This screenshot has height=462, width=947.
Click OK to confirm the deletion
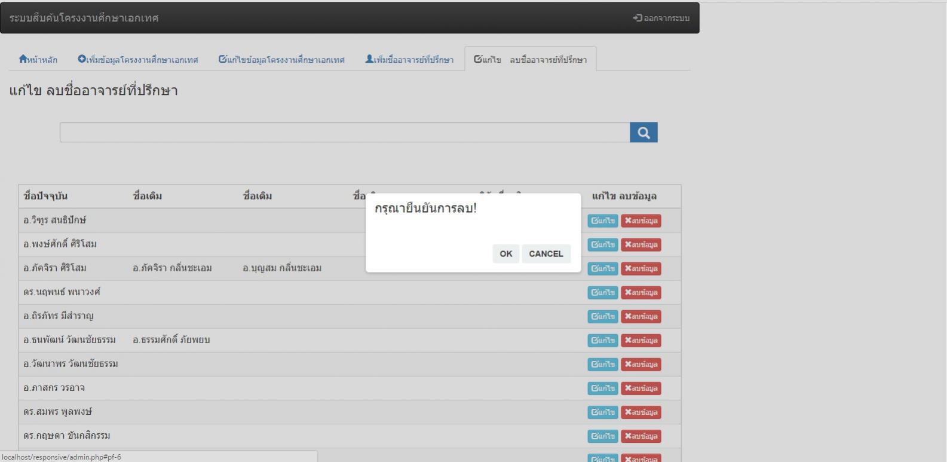tap(506, 253)
